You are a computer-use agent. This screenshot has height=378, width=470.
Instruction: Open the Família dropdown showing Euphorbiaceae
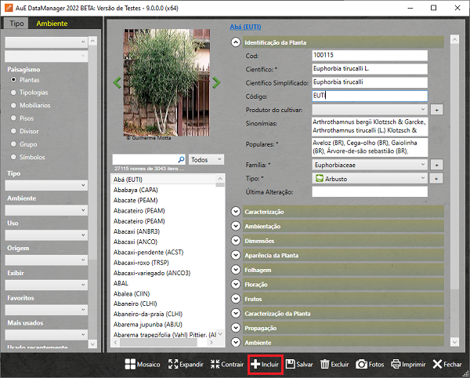click(x=369, y=165)
